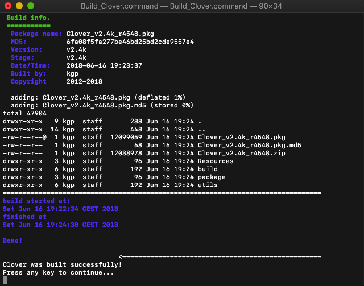Select copyright years 2012-2018
The height and width of the screenshot is (286, 364).
[84, 81]
